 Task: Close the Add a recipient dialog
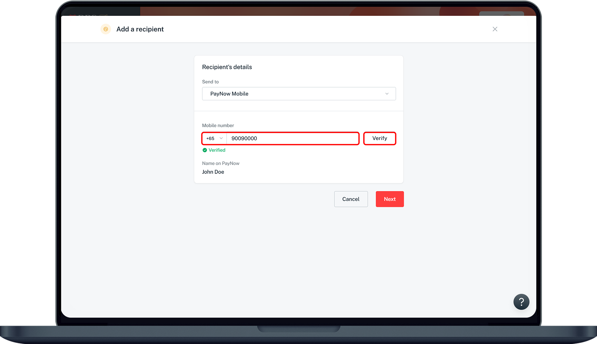495,29
